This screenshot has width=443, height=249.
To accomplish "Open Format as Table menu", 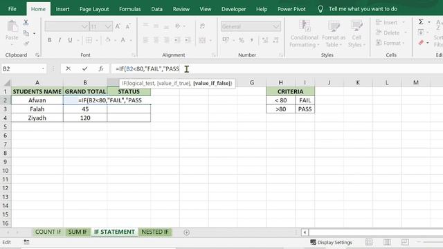I will (x=334, y=34).
